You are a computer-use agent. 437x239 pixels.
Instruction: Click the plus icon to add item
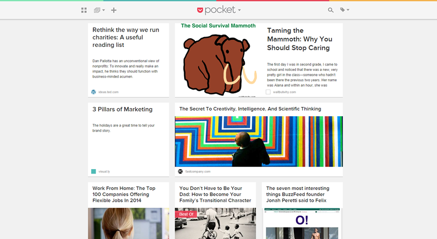tap(114, 10)
